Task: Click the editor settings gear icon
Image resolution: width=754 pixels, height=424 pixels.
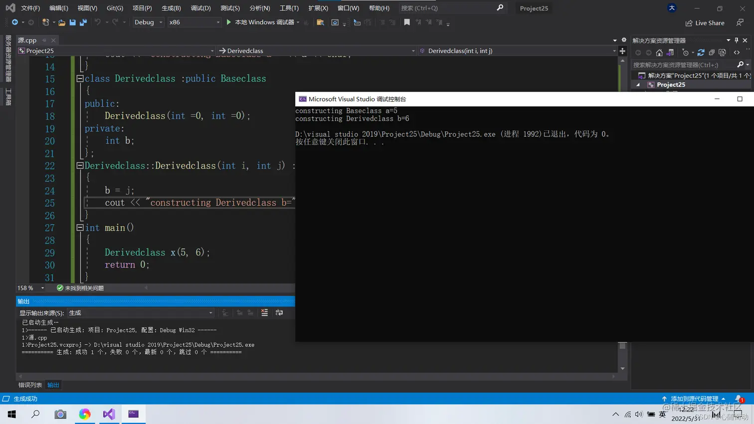Action: [x=624, y=40]
